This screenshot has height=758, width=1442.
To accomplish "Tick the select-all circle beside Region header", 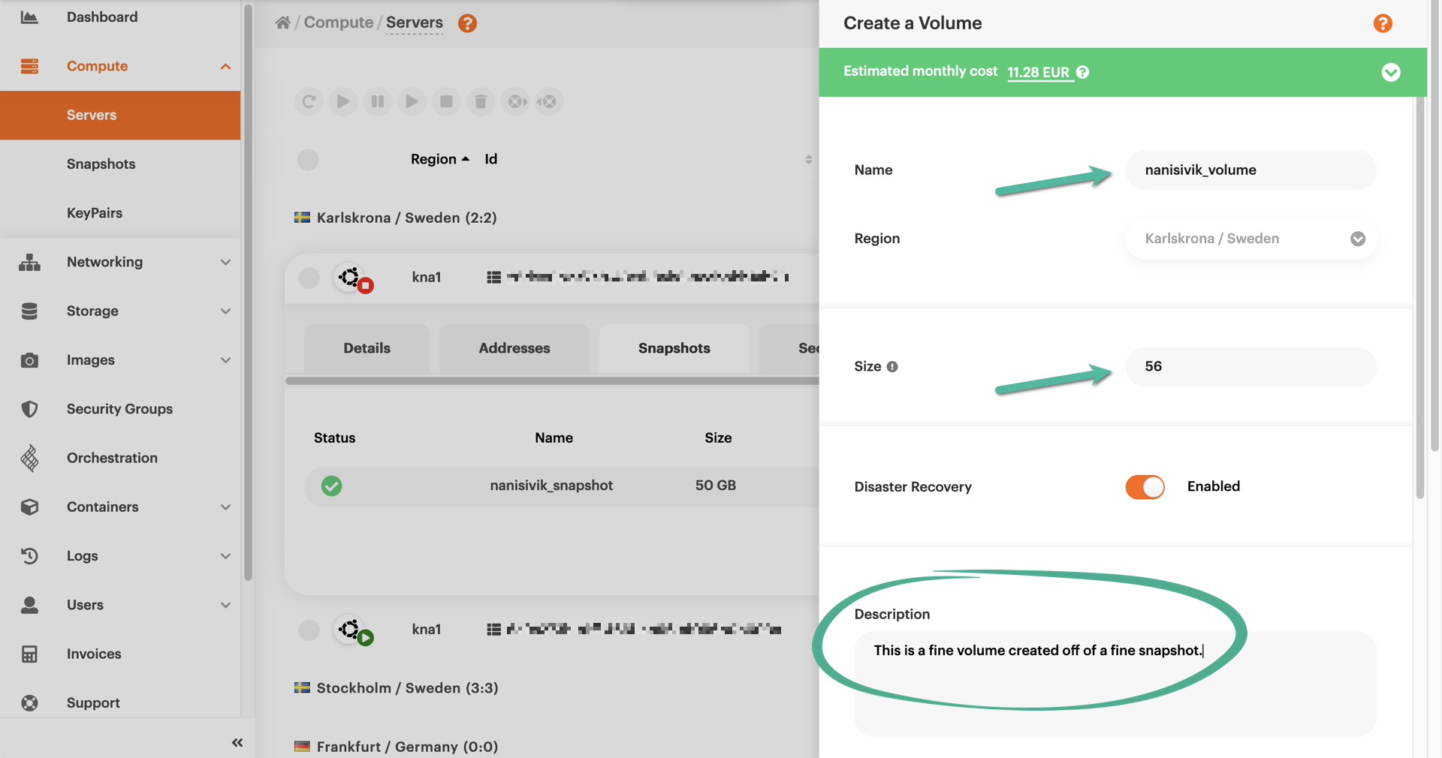I will click(x=308, y=160).
